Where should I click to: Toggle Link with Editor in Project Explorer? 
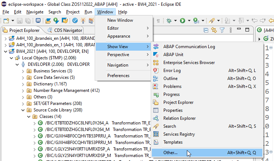tap(214, 30)
